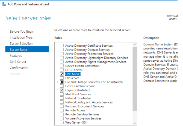Click the Description heading
The height and width of the screenshot is (126, 183).
151,38
